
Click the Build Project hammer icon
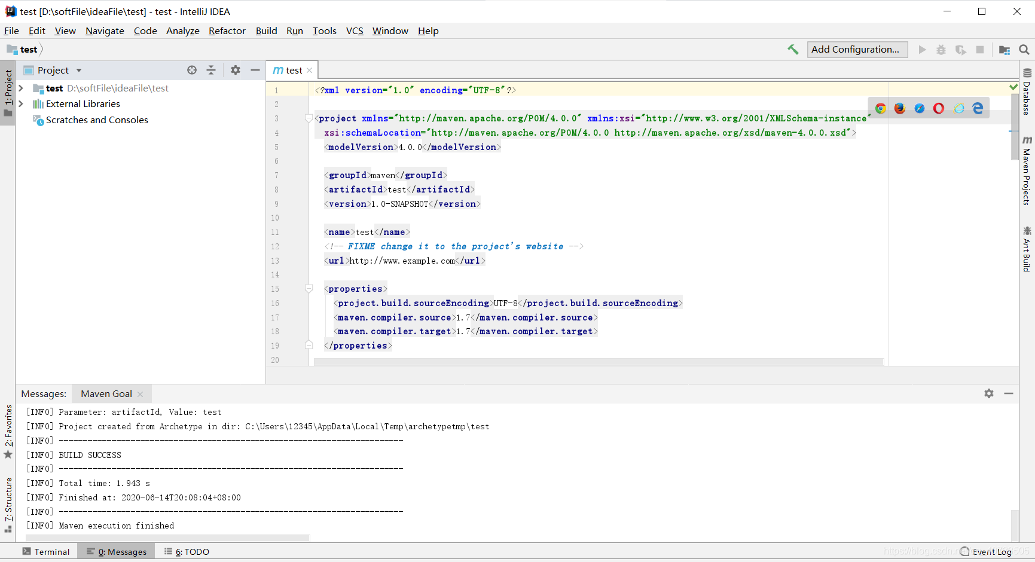(793, 50)
